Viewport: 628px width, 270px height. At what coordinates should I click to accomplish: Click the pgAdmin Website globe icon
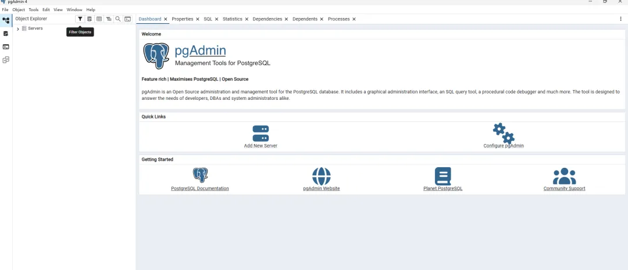tap(322, 176)
